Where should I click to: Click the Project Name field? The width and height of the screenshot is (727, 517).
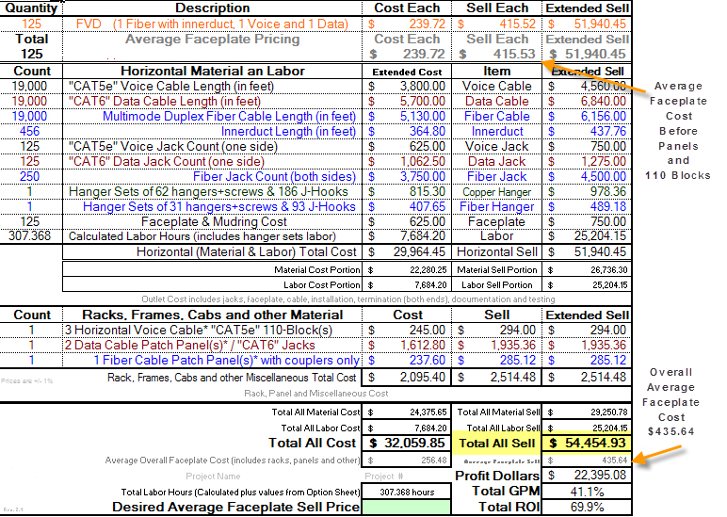point(213,477)
